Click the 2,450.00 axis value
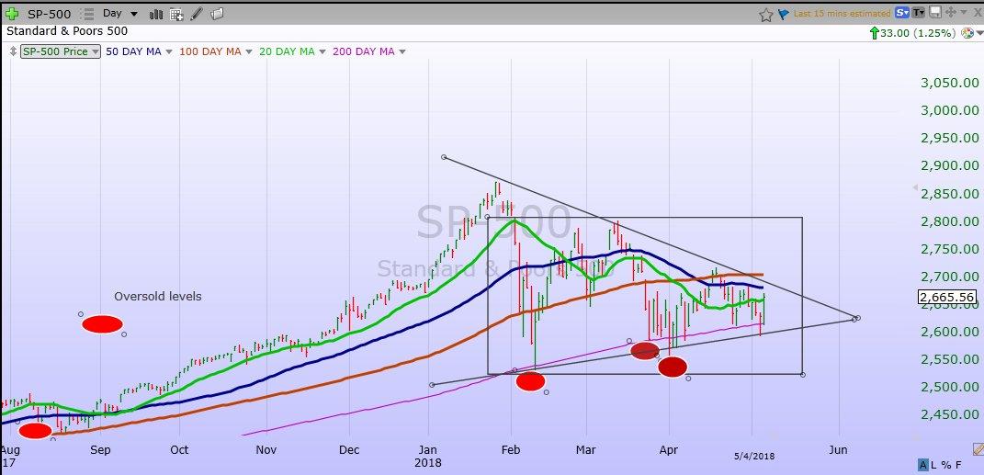The height and width of the screenshot is (475, 984). point(949,414)
